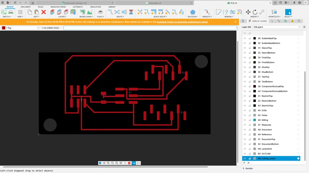Toggle visibility of 44 Drills layer

(245, 111)
